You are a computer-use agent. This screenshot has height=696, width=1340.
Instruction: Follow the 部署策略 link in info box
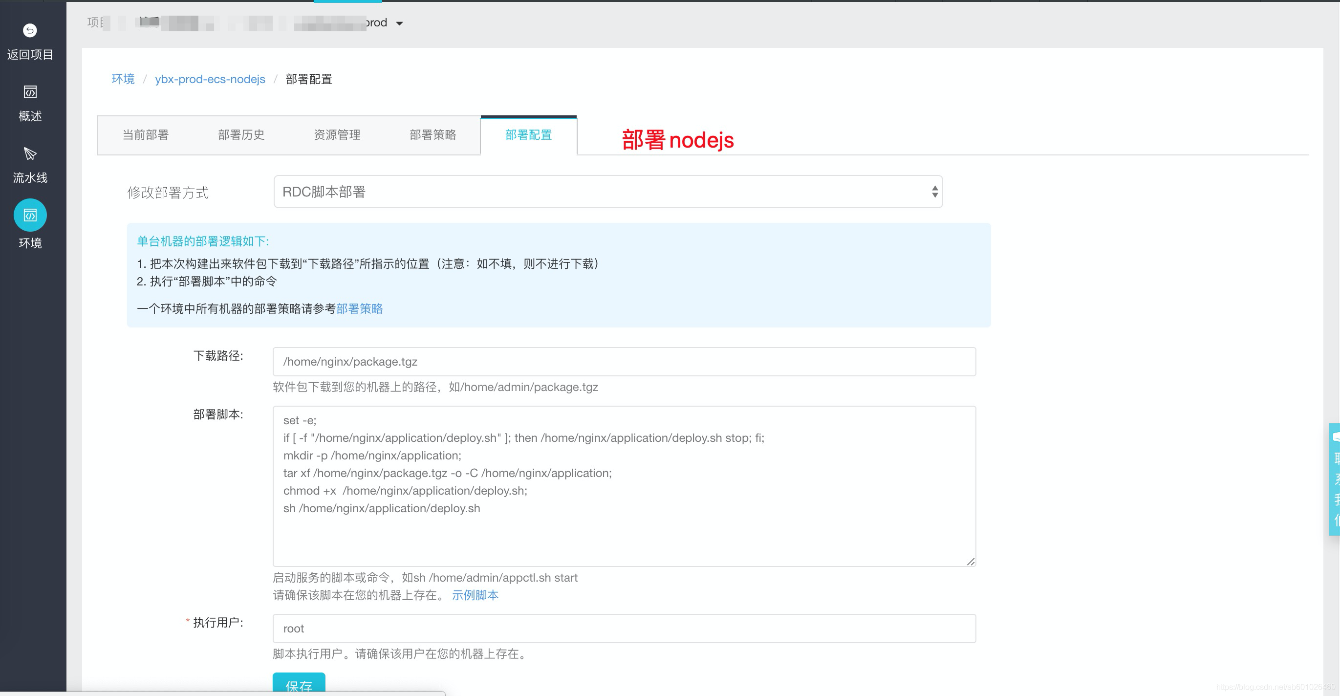360,309
